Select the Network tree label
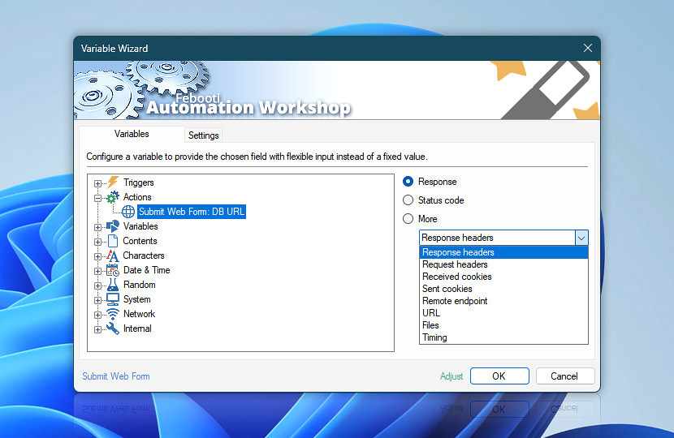This screenshot has width=674, height=438. (139, 314)
